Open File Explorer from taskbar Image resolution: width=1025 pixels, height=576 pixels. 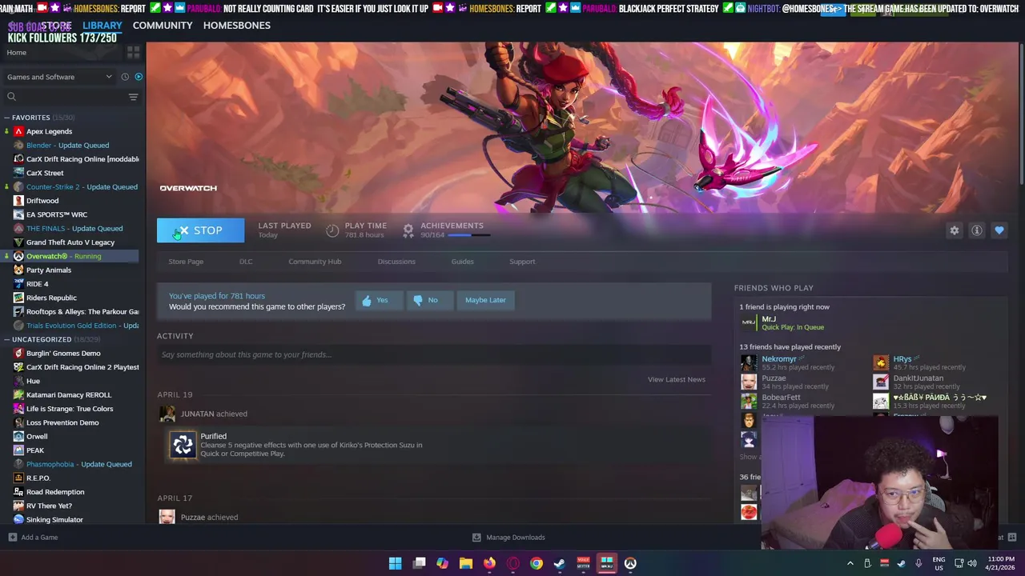click(x=466, y=563)
